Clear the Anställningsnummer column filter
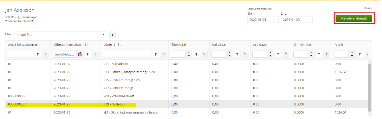This screenshot has height=119, width=382. 45,54
